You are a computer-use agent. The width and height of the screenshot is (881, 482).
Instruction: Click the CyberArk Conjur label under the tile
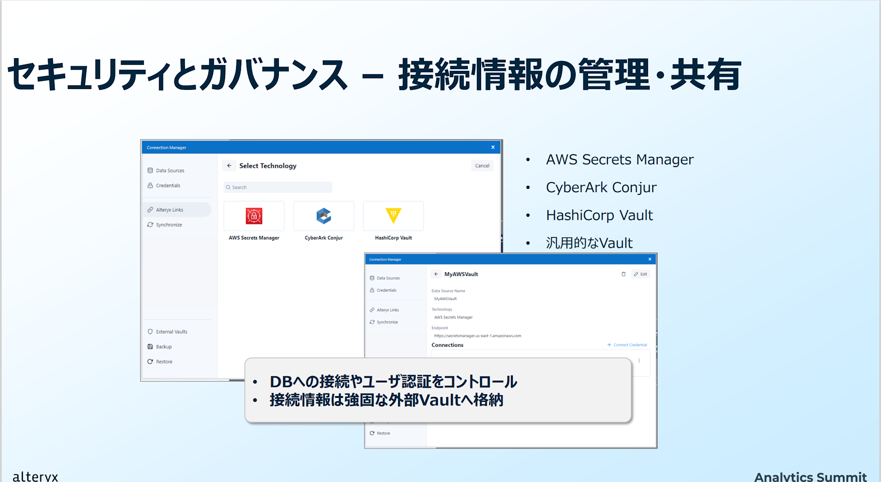click(x=323, y=238)
